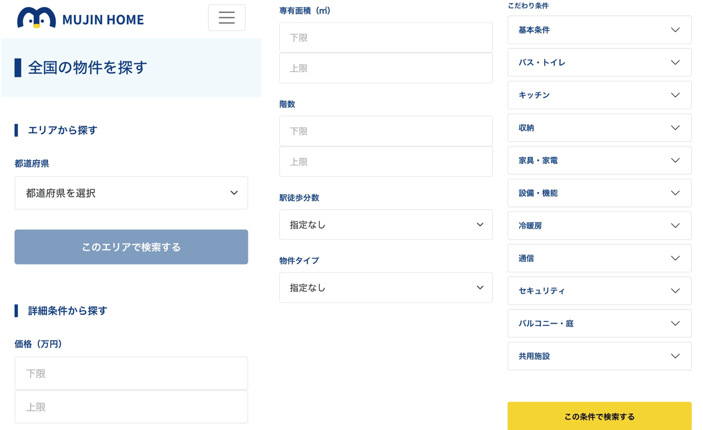Open the 駅徒歩分数 dropdown
This screenshot has width=703, height=430.
pyautogui.click(x=386, y=224)
